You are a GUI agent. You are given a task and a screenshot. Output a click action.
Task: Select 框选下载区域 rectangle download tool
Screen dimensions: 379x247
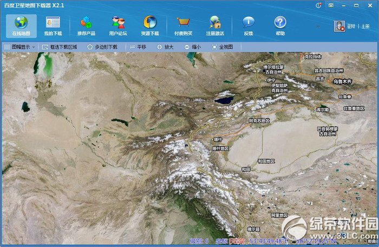[60, 47]
